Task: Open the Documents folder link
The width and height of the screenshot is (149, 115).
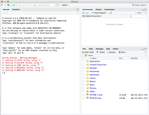Action: coord(94,71)
